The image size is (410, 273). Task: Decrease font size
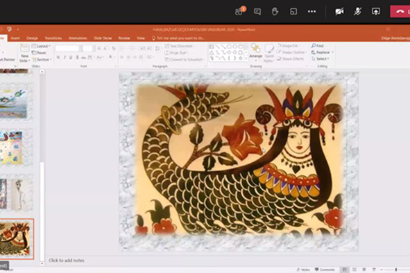[x=105, y=49]
